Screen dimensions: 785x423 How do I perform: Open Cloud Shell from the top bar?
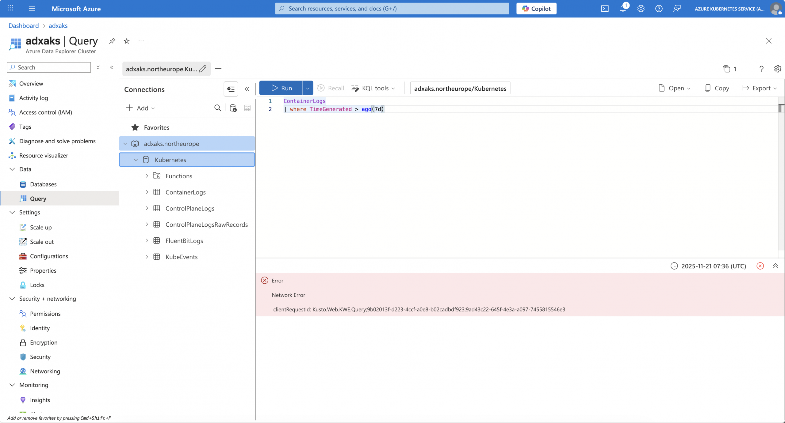(x=605, y=9)
